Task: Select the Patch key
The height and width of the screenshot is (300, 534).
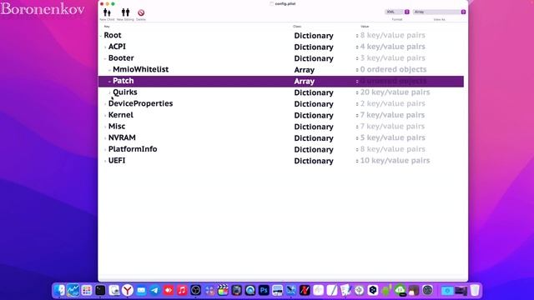Action: pos(123,81)
